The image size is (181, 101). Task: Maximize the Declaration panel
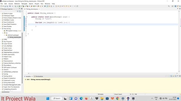[x=180, y=76]
